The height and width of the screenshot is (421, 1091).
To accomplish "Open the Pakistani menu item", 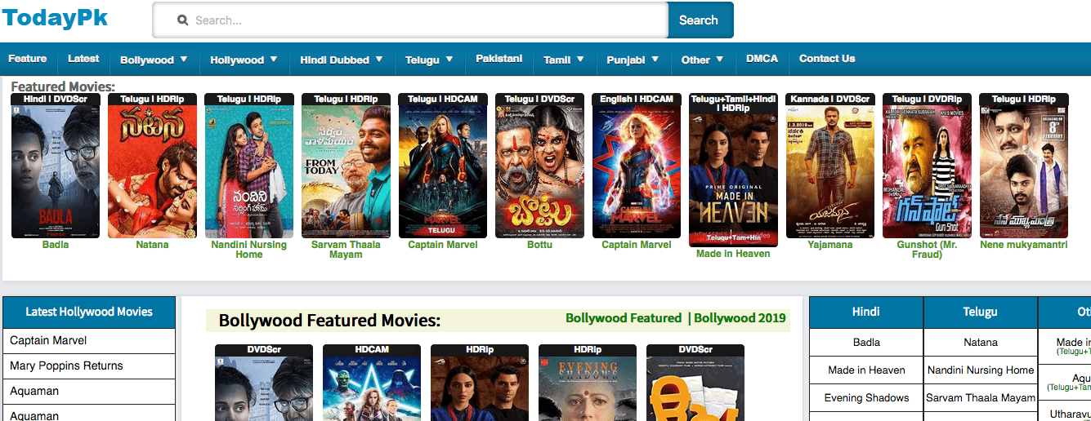I will click(499, 59).
